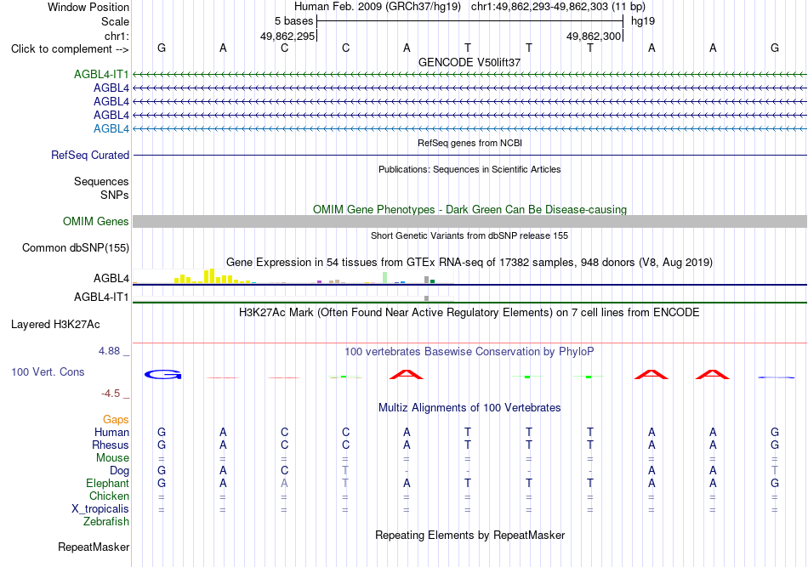The width and height of the screenshot is (808, 567).
Task: Click the 'chr1:' ruler label
Action: coord(117,36)
